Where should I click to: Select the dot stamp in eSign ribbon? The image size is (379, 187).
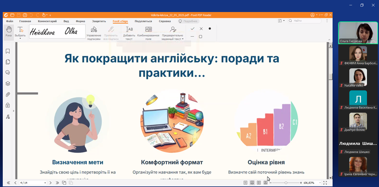[x=209, y=28]
